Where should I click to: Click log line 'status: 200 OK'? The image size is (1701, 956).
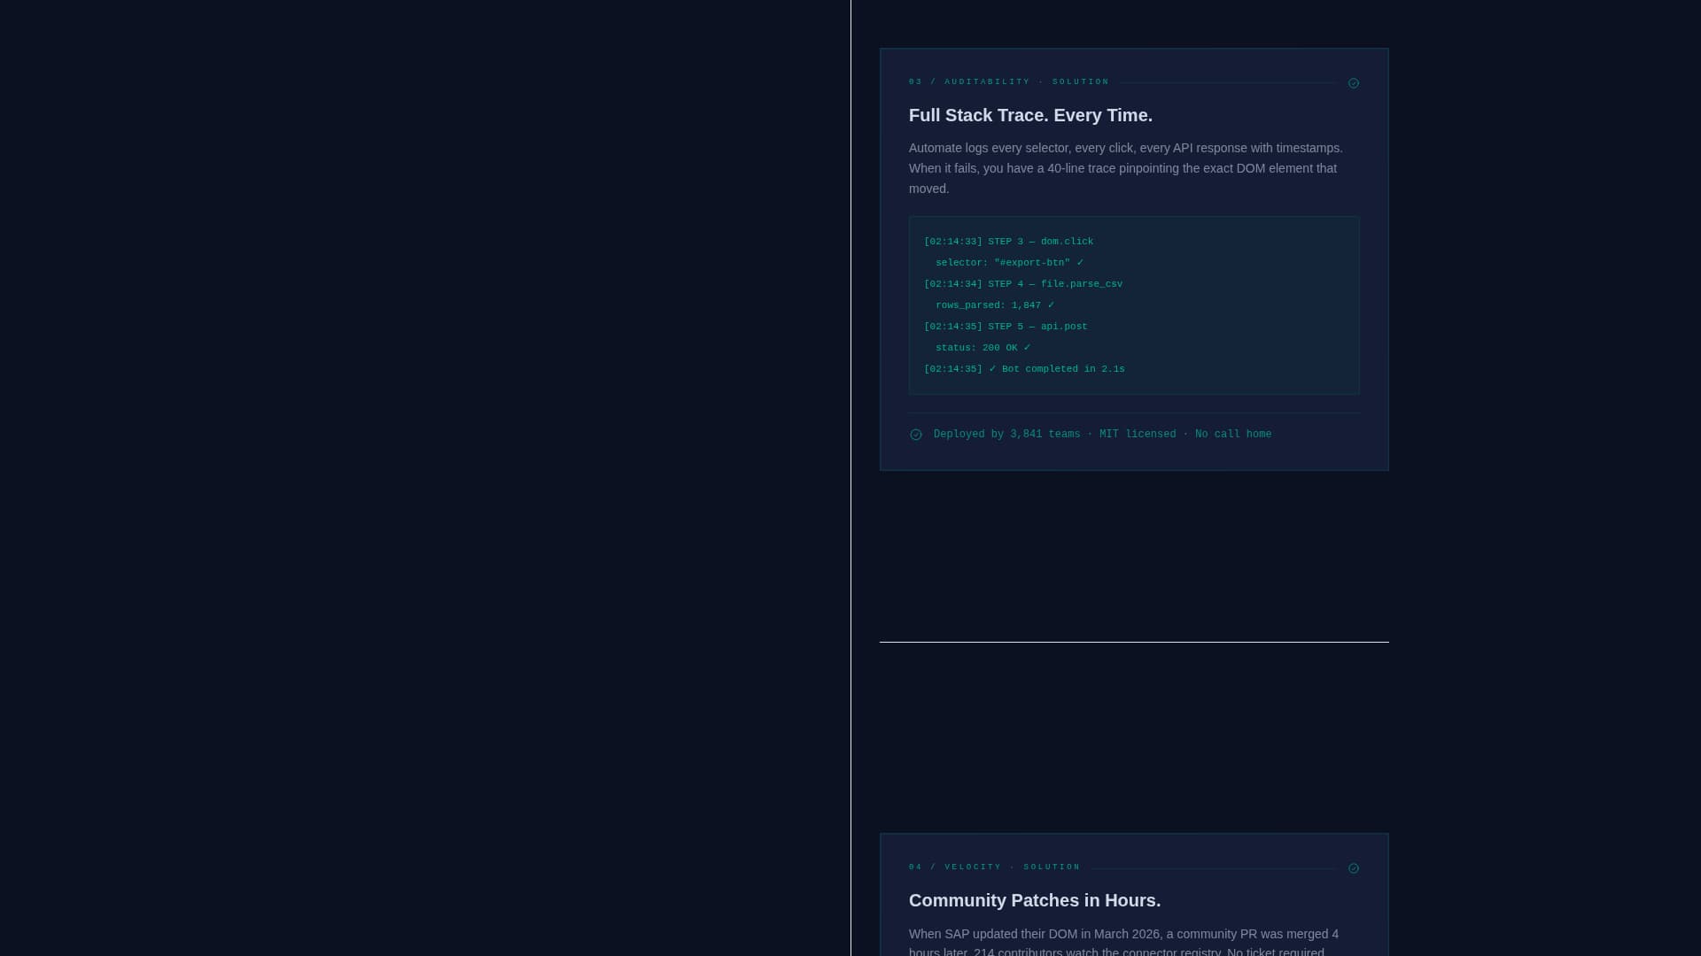(x=983, y=348)
